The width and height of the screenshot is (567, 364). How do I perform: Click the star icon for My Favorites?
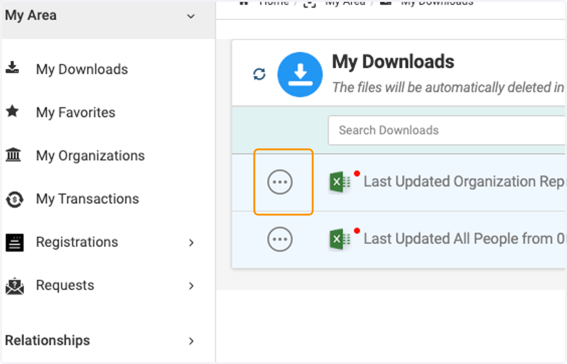point(13,112)
